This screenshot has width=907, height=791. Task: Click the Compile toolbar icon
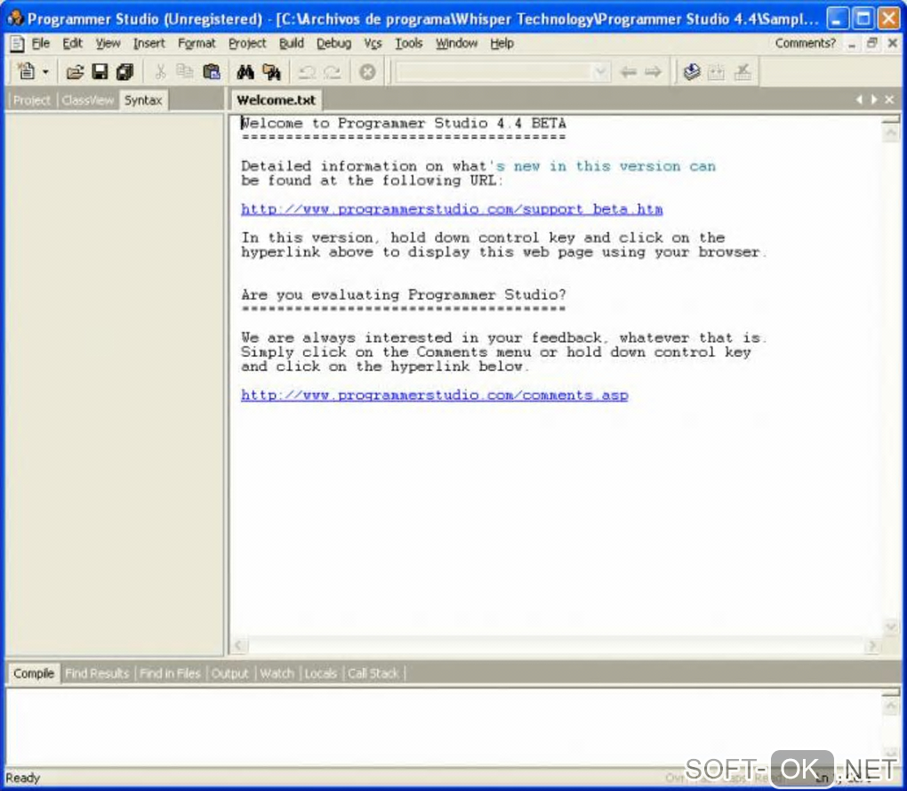(x=692, y=72)
